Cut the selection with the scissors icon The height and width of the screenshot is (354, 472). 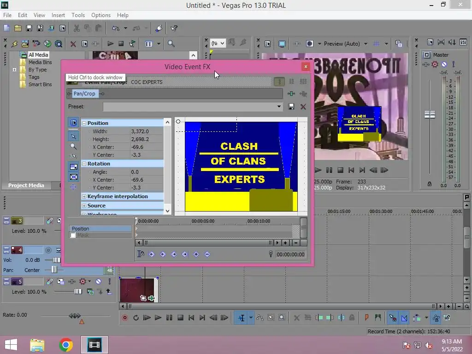[77, 28]
